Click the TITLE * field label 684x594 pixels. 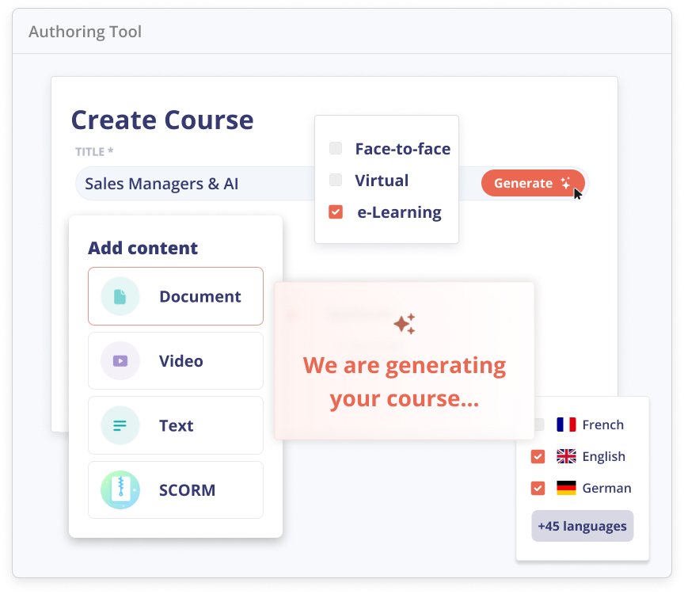point(94,151)
